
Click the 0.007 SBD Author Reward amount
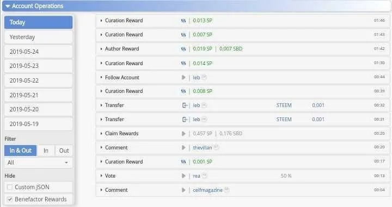tap(231, 49)
